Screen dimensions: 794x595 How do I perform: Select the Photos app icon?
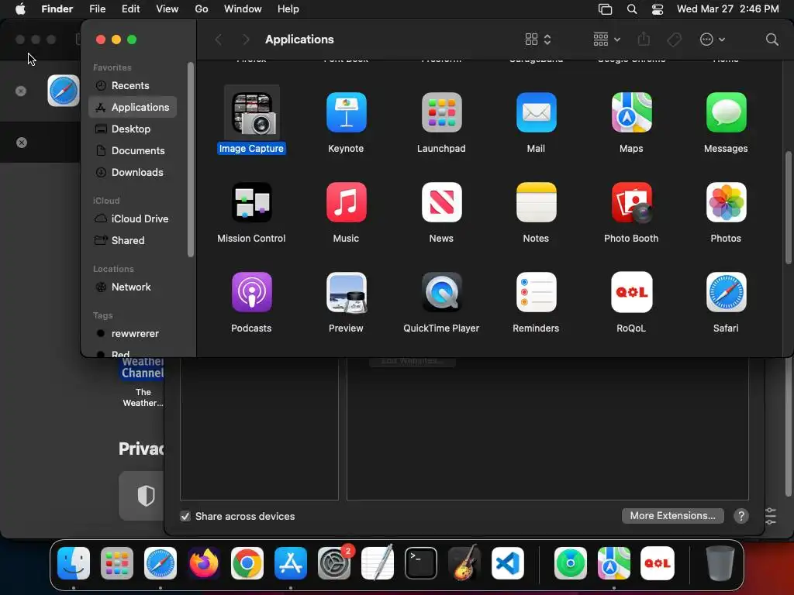(726, 202)
